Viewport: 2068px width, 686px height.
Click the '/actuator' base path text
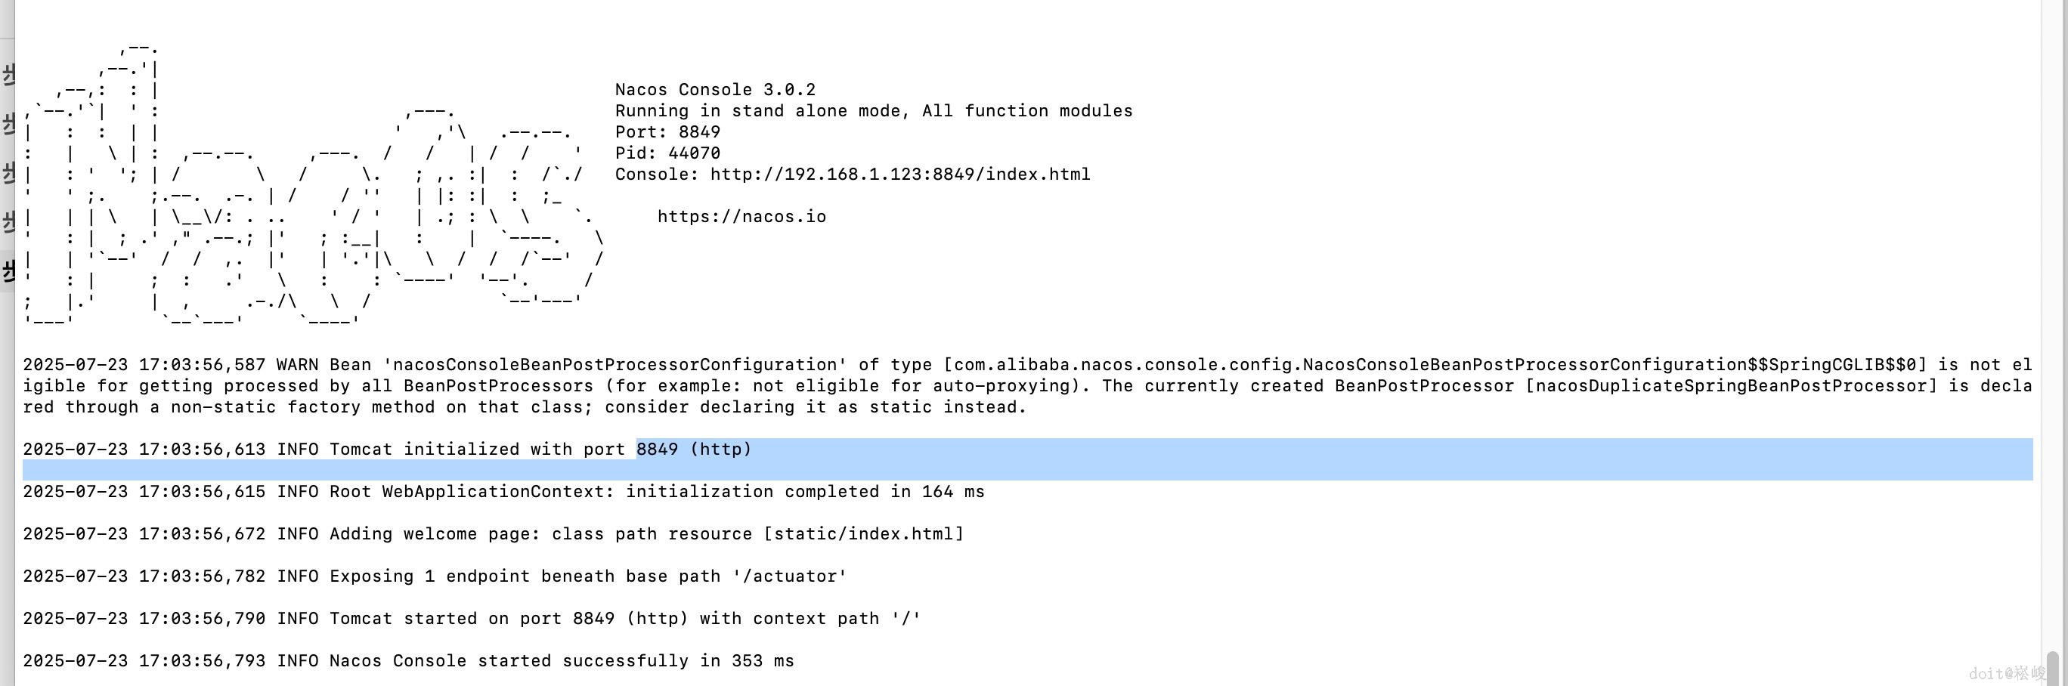click(789, 577)
